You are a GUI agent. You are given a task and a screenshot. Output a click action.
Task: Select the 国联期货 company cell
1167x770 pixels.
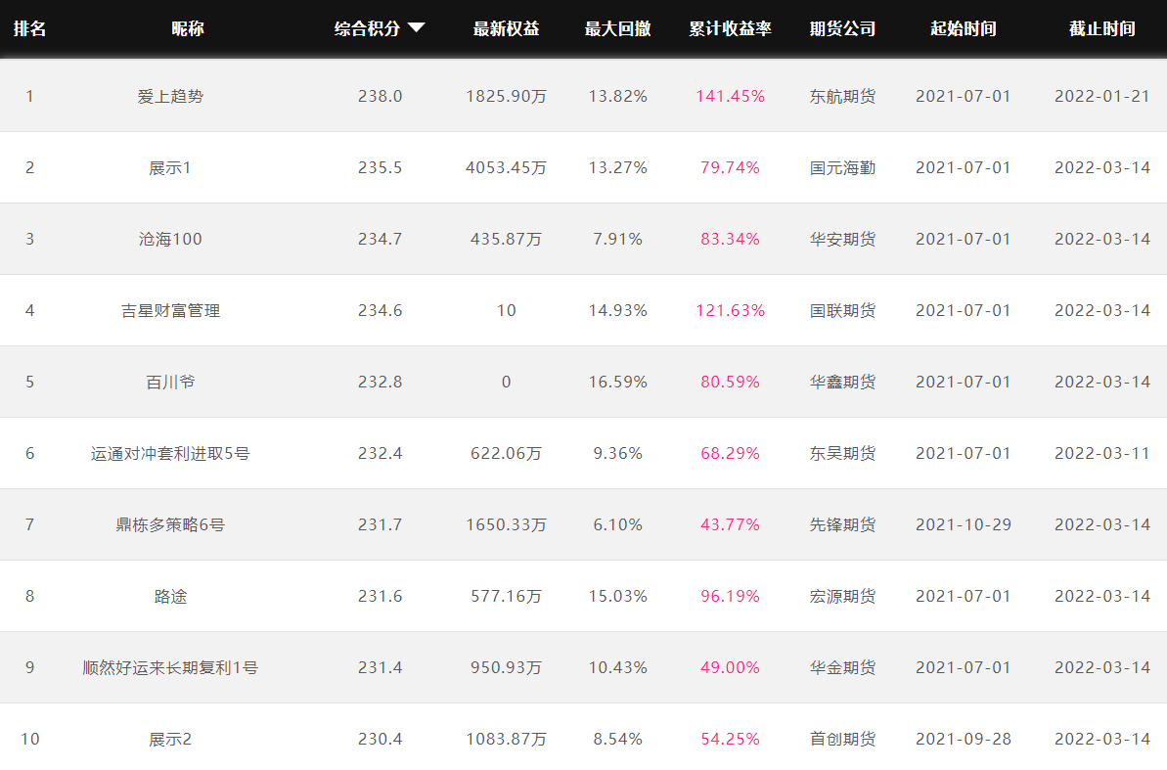click(x=842, y=310)
